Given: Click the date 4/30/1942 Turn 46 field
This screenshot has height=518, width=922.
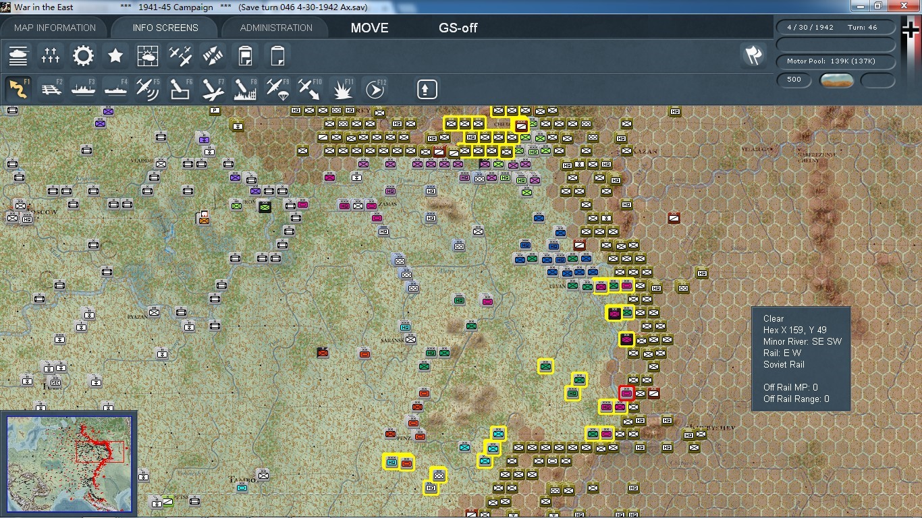Looking at the screenshot, I should 836,28.
